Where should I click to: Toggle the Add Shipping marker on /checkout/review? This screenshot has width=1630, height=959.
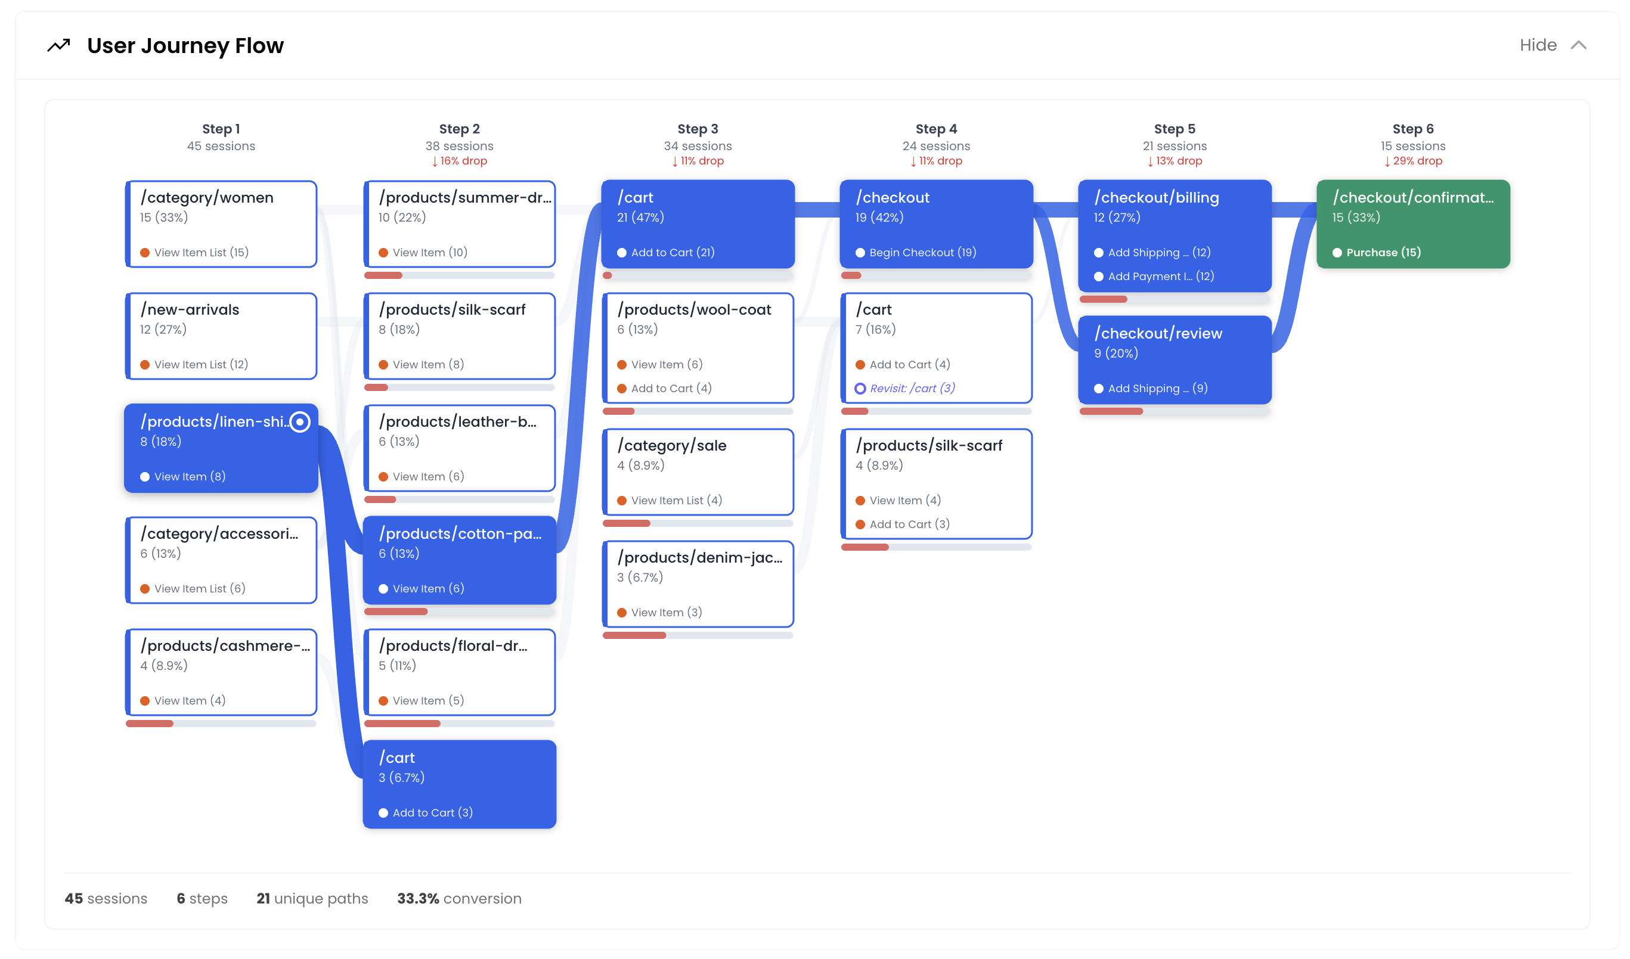pyautogui.click(x=1099, y=388)
